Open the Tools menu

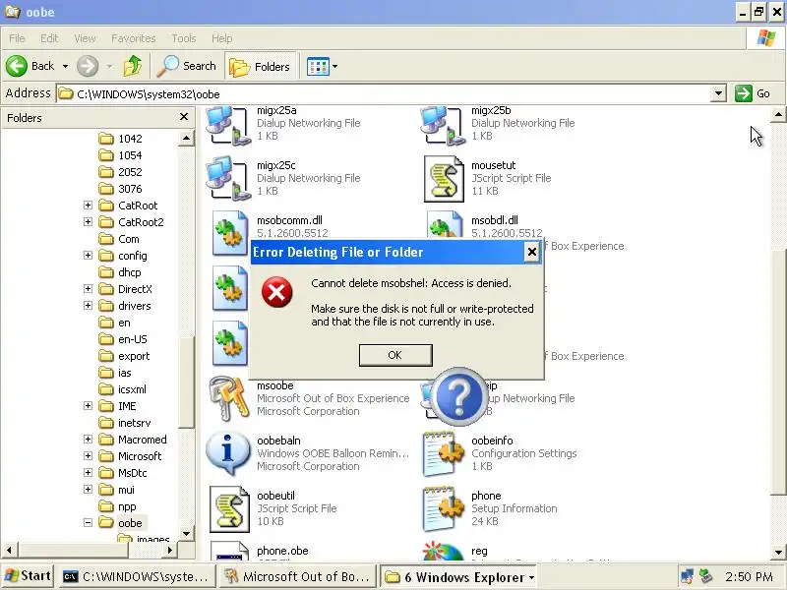tap(184, 38)
